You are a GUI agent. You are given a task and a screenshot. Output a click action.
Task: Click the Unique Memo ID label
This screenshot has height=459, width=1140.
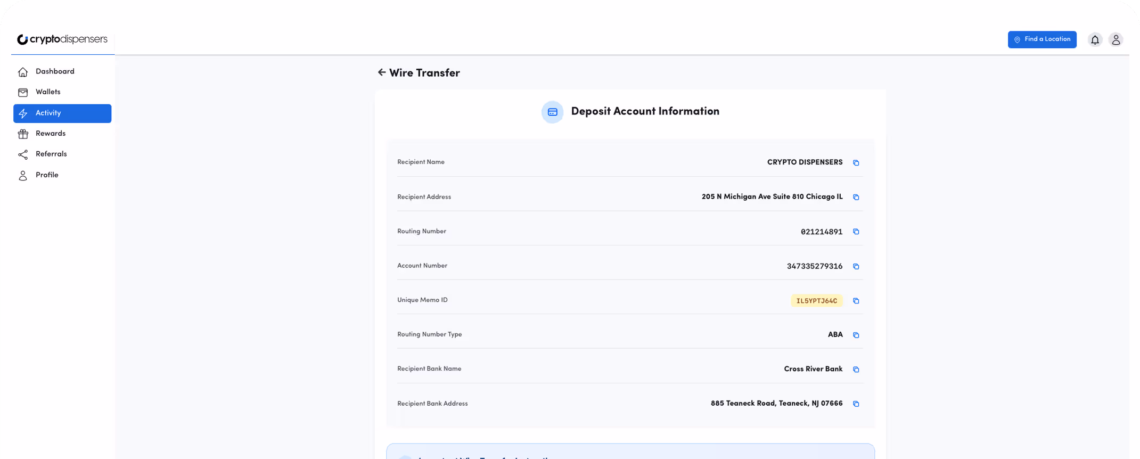[x=422, y=300]
